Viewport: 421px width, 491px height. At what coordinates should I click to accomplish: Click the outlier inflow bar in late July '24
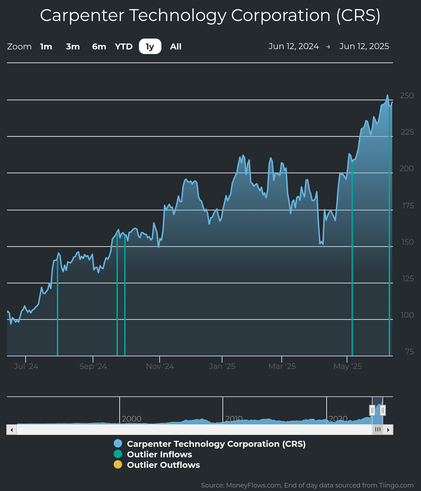tap(58, 308)
